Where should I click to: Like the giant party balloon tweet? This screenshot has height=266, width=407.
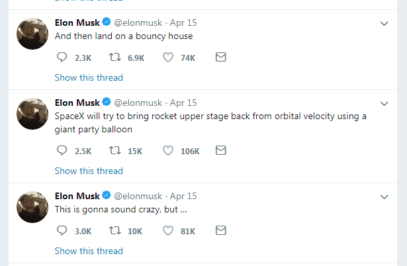coord(168,151)
